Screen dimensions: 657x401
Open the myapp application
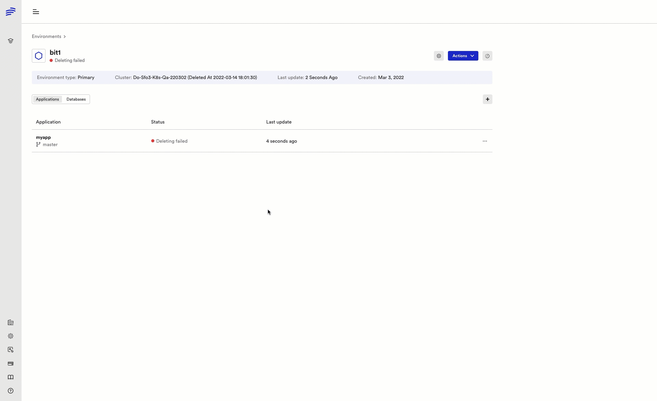[x=43, y=137]
